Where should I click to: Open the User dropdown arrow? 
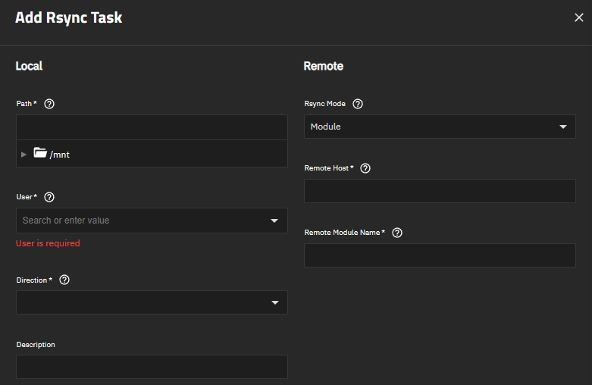pyautogui.click(x=274, y=221)
